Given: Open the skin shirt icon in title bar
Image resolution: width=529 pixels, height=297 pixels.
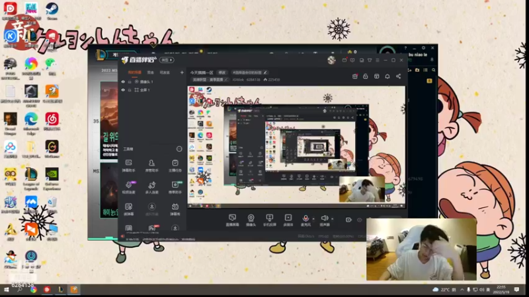Looking at the screenshot, I should pos(370,60).
